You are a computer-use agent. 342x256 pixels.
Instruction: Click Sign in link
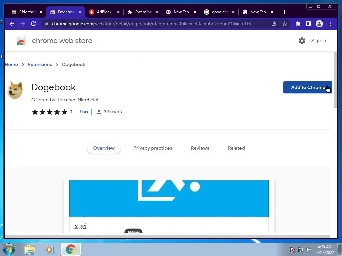click(x=318, y=41)
